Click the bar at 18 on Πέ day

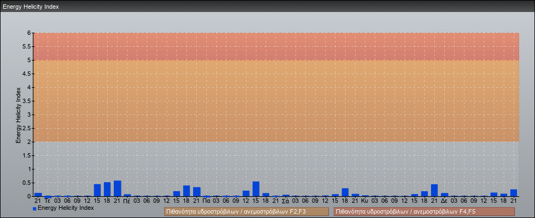(187, 191)
